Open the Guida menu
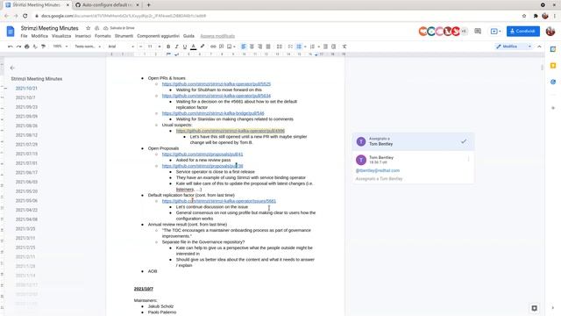Viewport: 561px width, 316px height. (188, 36)
